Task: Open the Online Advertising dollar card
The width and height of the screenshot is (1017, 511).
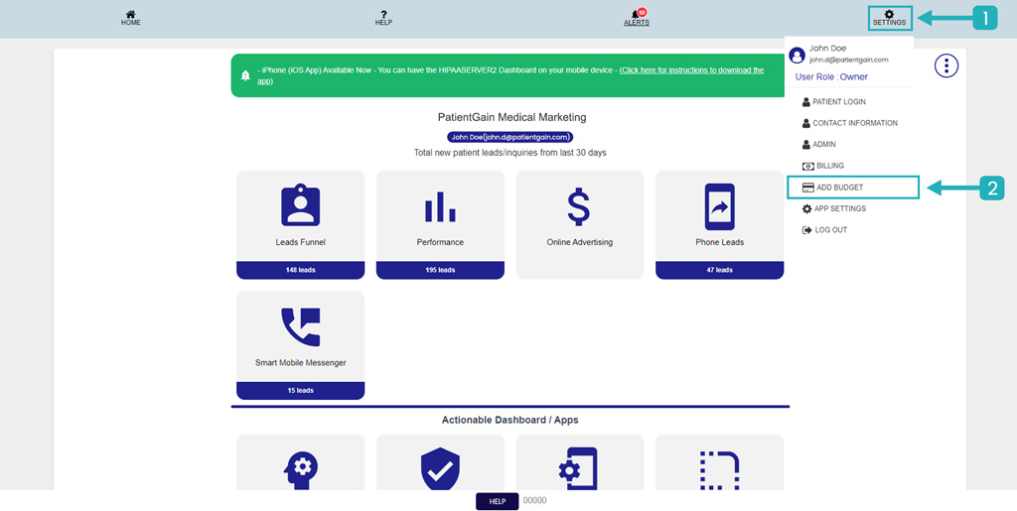Action: pos(579,224)
